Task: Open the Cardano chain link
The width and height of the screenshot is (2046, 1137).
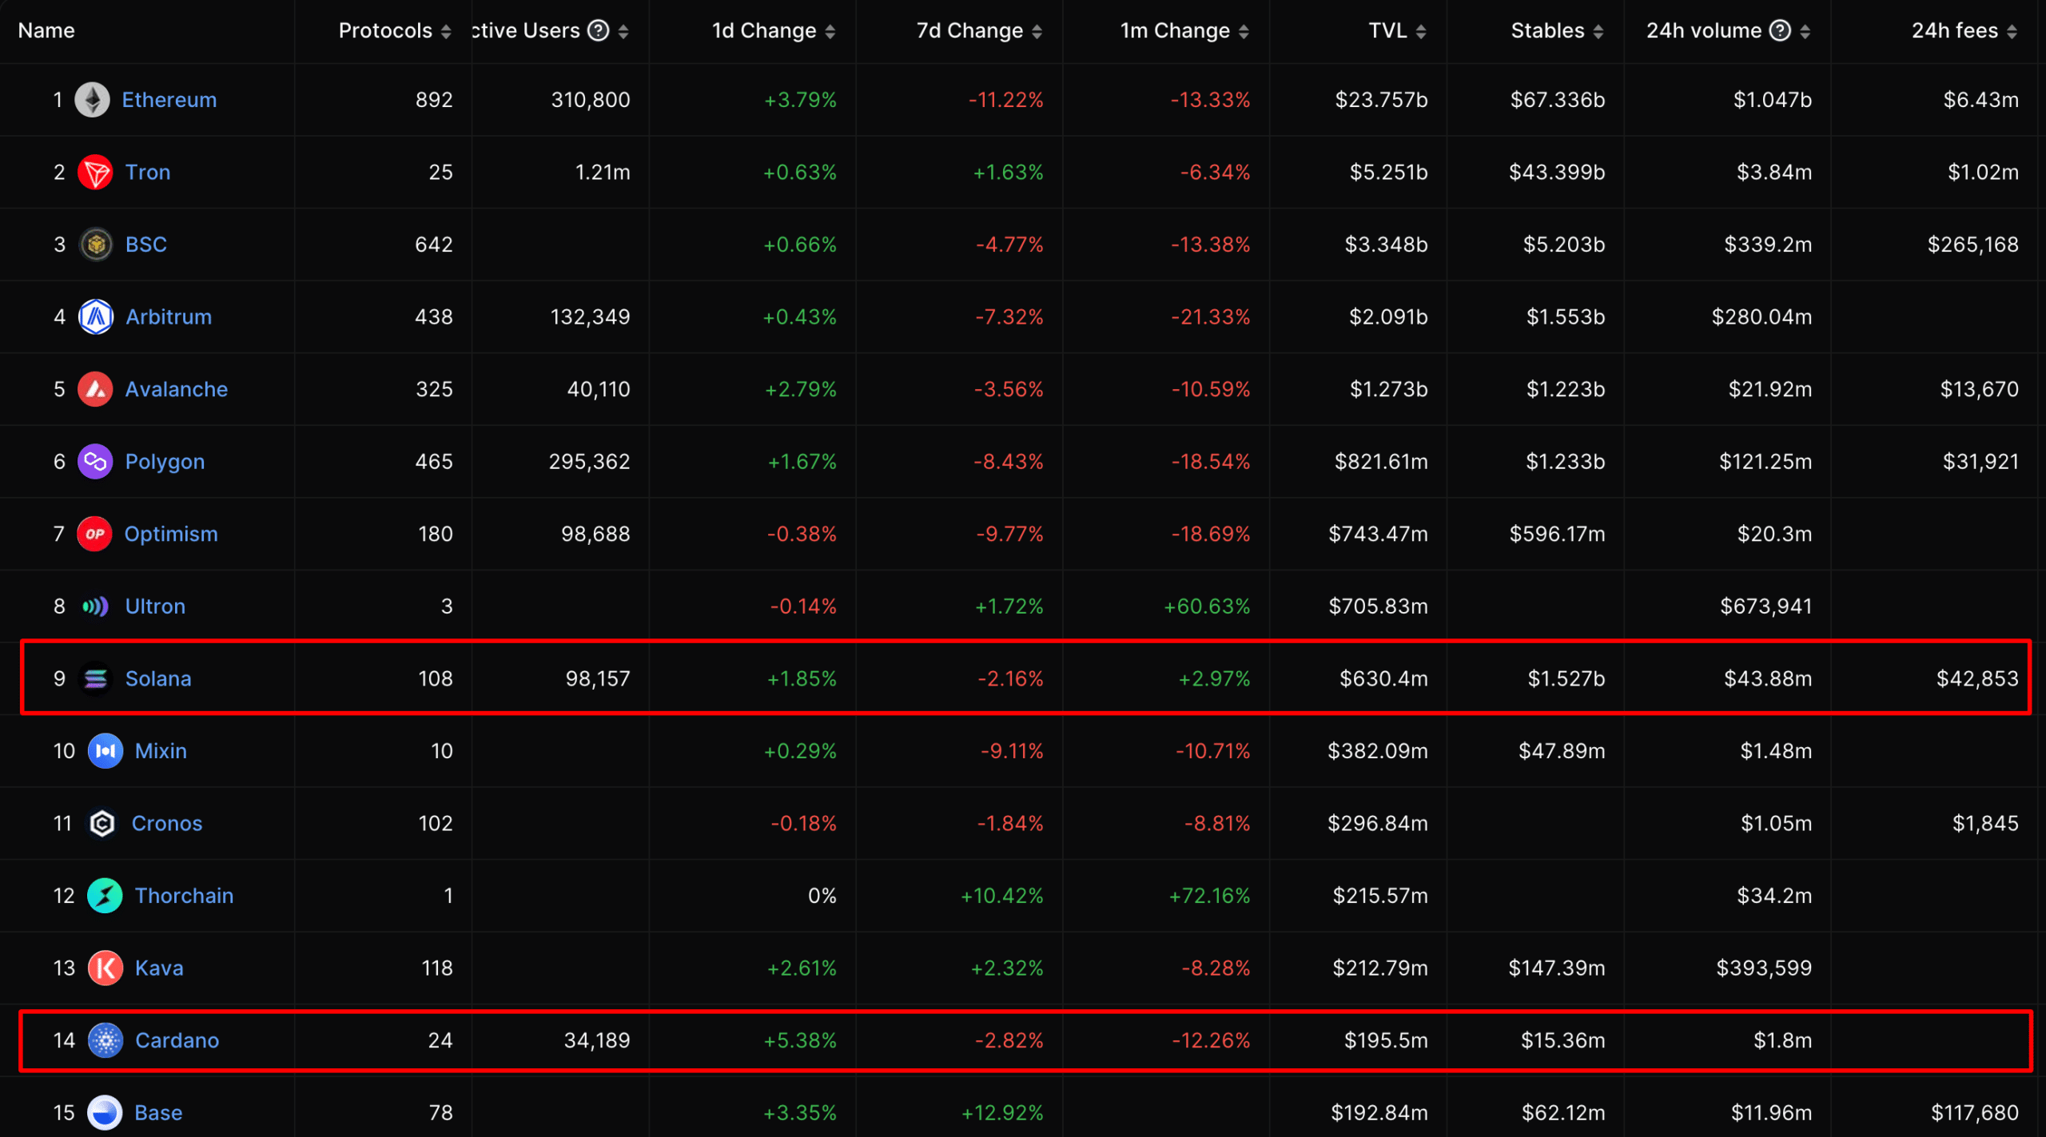Action: pos(177,1040)
